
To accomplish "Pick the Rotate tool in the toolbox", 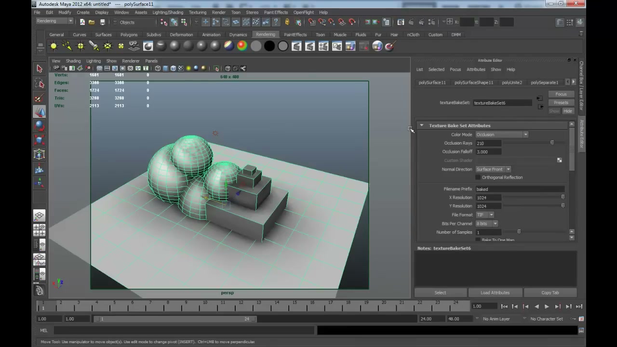I will pos(40,126).
